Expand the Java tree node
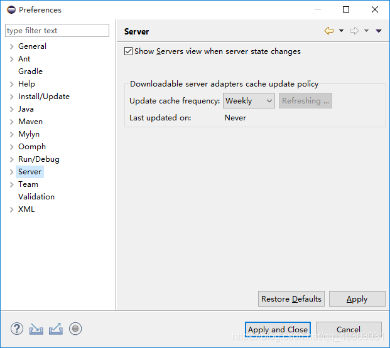 pyautogui.click(x=11, y=109)
